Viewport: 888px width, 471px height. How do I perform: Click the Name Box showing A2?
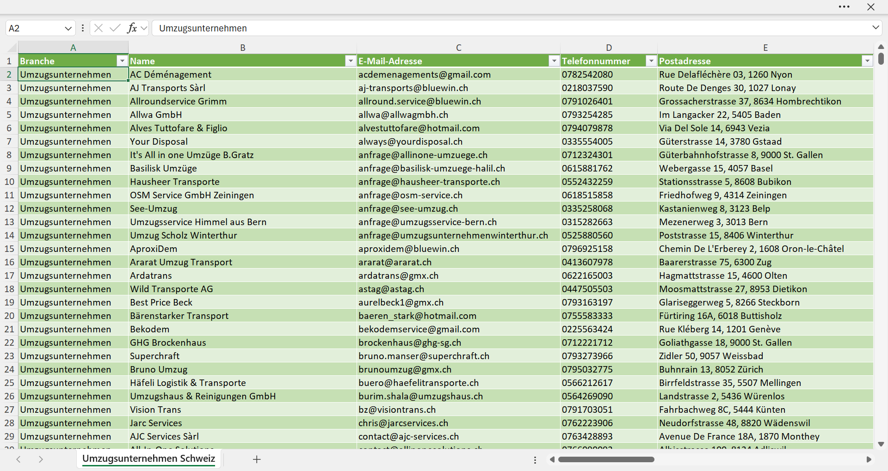point(35,28)
